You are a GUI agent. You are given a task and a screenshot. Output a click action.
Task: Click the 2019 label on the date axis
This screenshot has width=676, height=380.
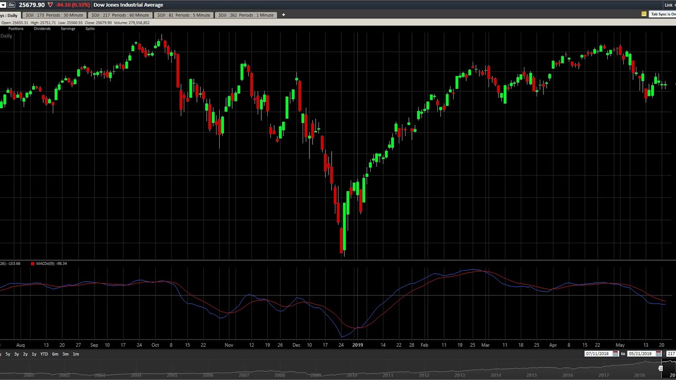(358, 345)
